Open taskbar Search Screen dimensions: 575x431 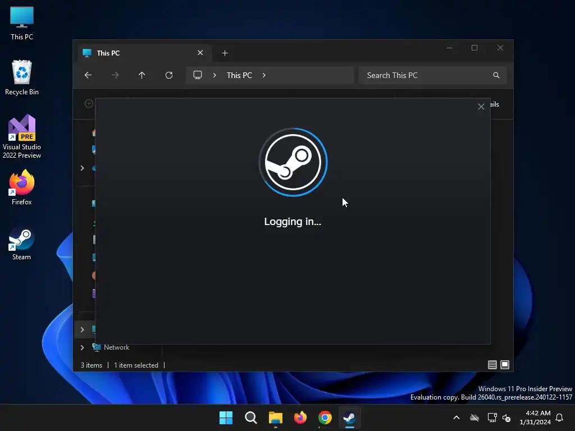[x=251, y=418]
